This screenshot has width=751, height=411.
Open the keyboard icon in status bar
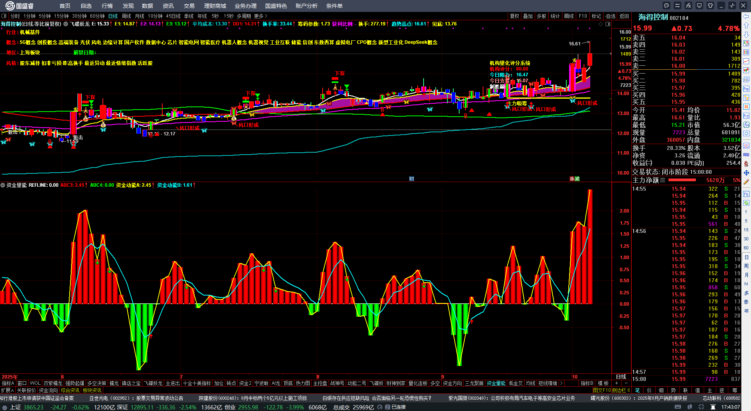point(678,407)
